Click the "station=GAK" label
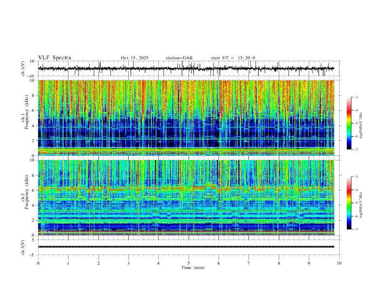Screen dimensions: 382x295 click(179, 58)
